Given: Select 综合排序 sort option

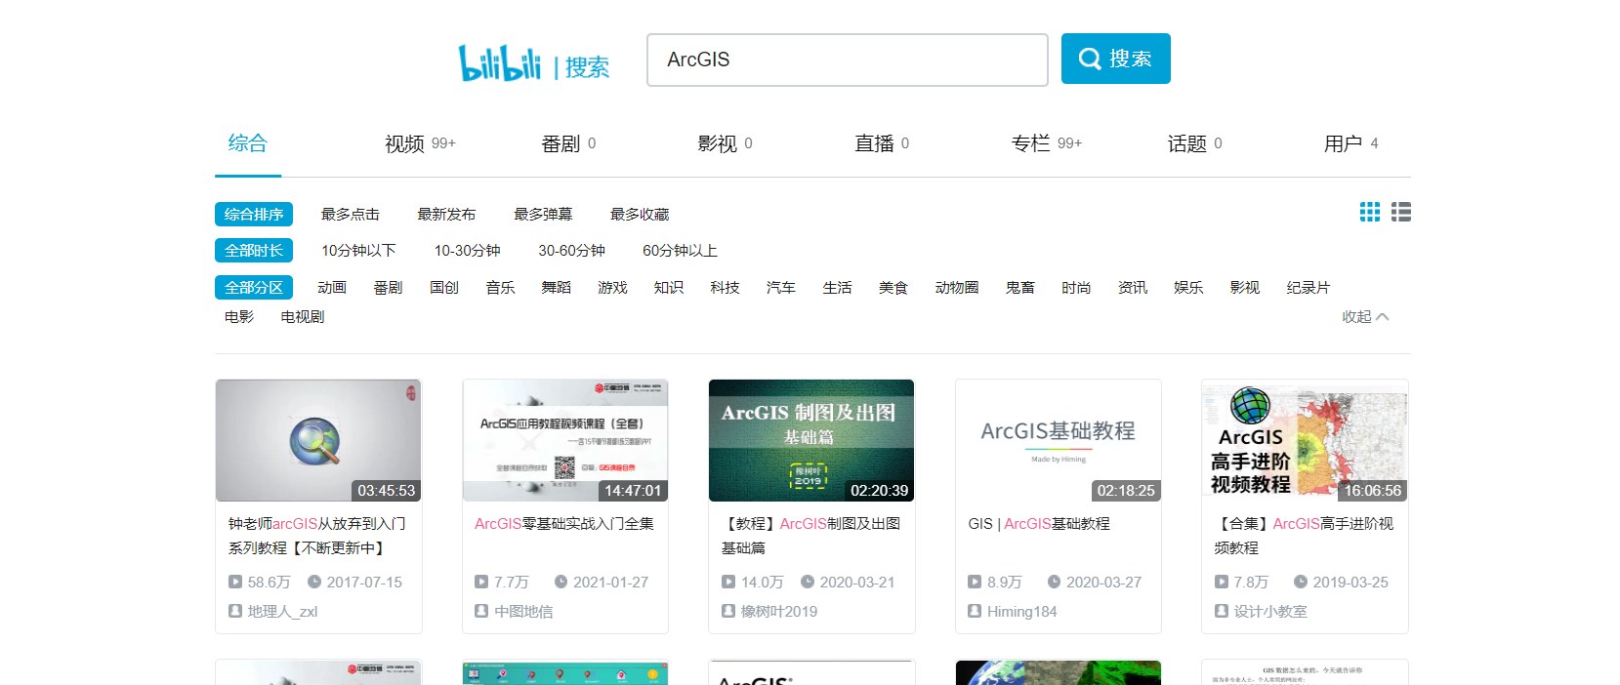Looking at the screenshot, I should coord(254,214).
